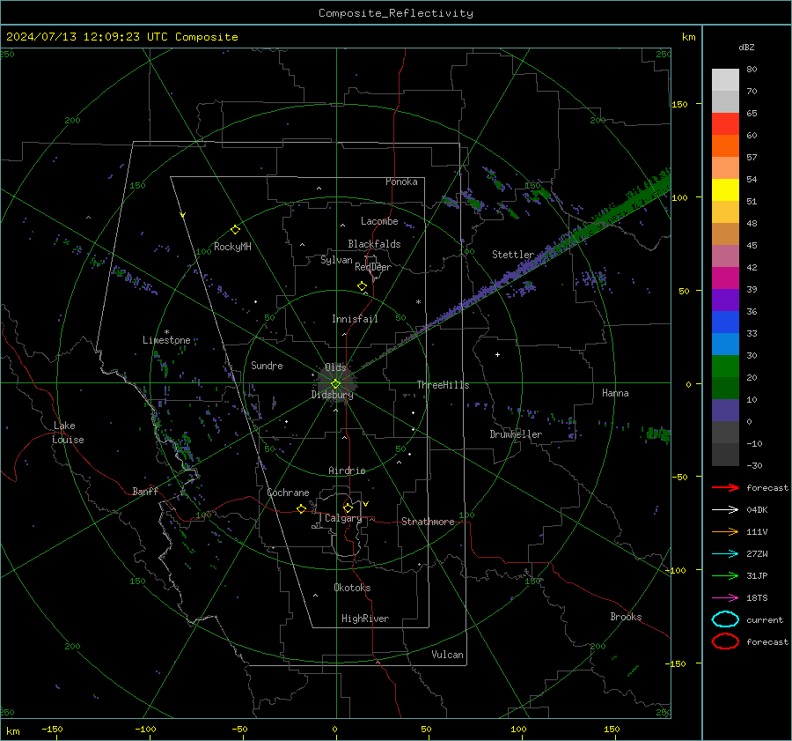This screenshot has width=792, height=741.
Task: Click the RockyMH label
Action: 232,247
